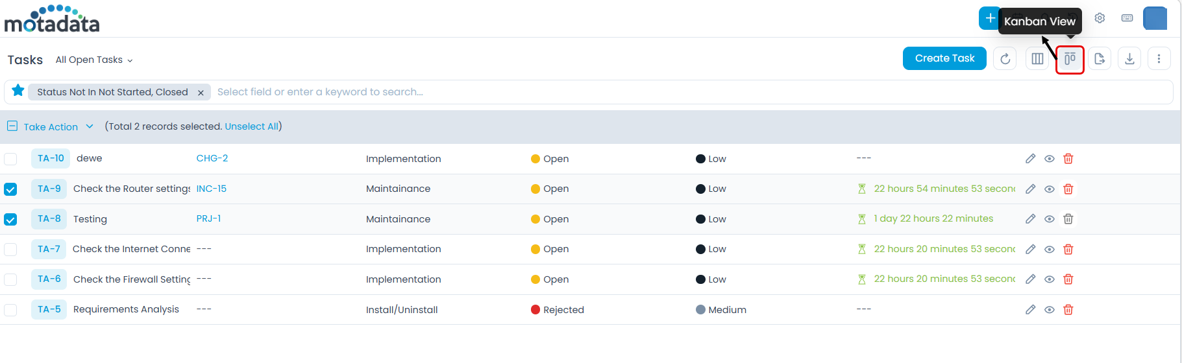Screen dimensions: 1182x363
Task: View task TA-7 with eye icon
Action: (1049, 250)
